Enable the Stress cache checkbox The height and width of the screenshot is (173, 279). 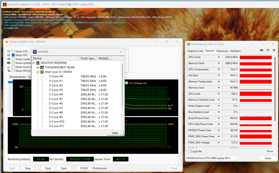[x=13, y=59]
